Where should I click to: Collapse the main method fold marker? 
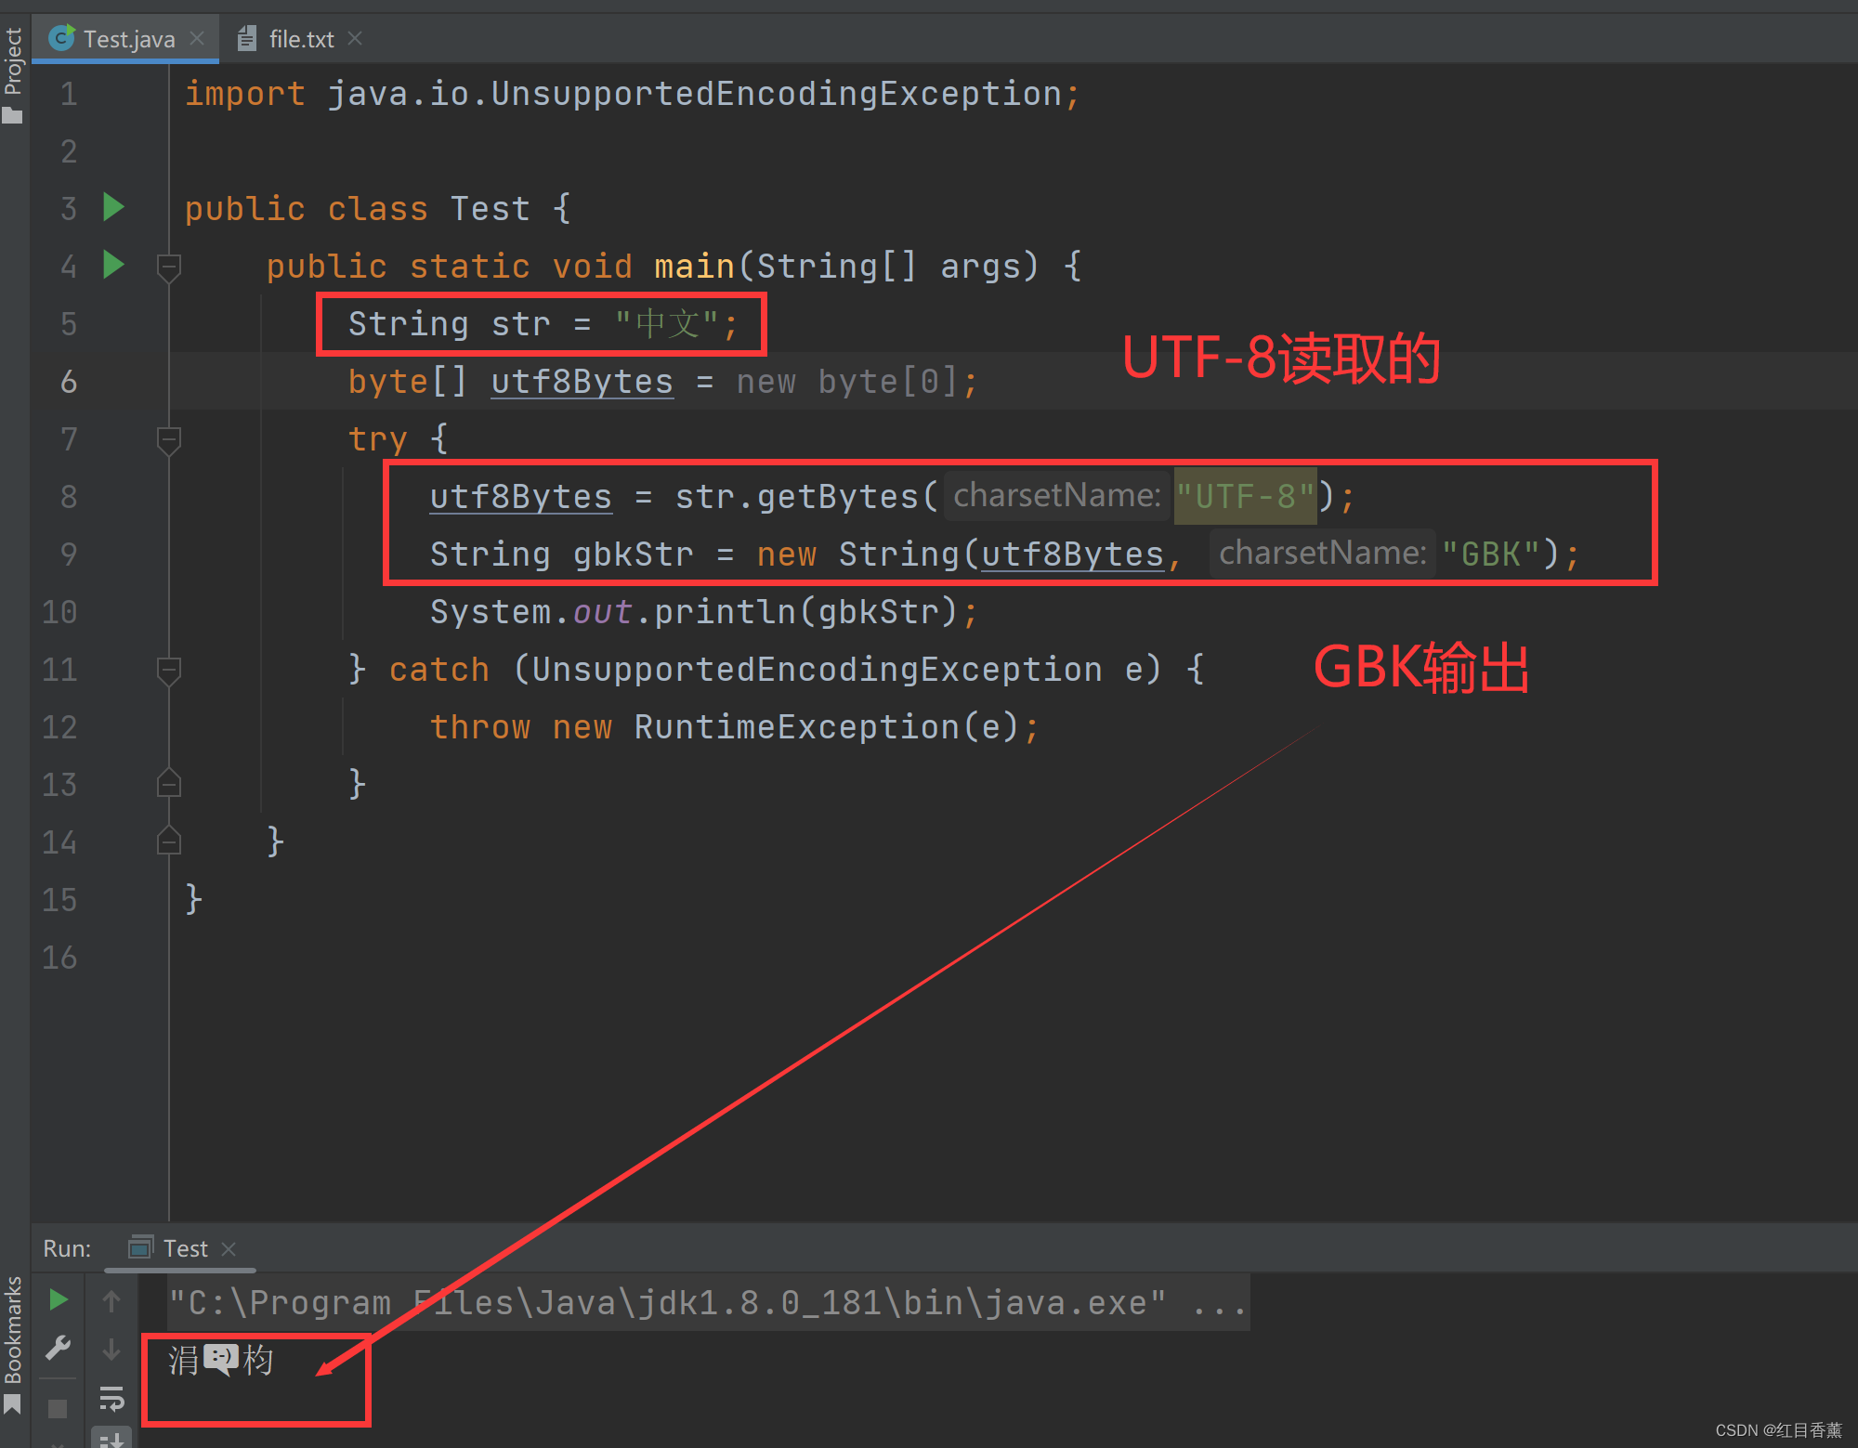pyautogui.click(x=168, y=267)
